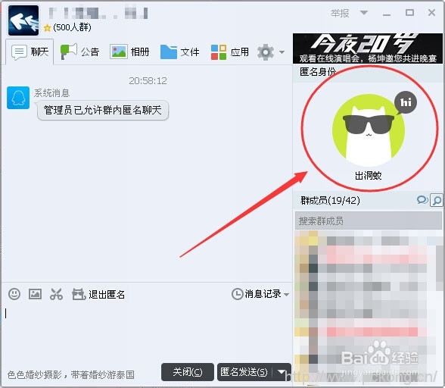The width and height of the screenshot is (445, 388).
Task: Open the 应用 apps tab
Action: click(x=230, y=52)
